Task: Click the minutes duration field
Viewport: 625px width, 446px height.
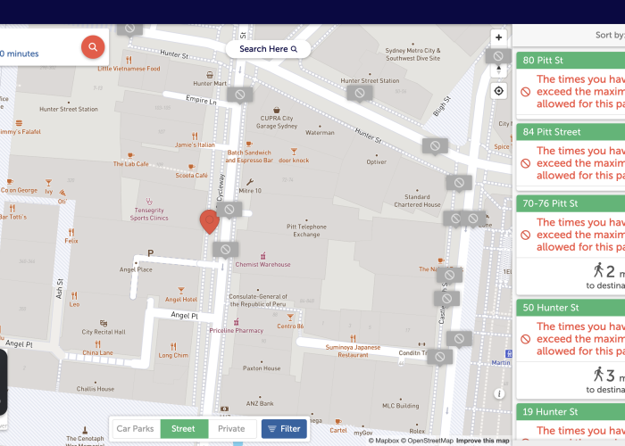Action: point(19,54)
